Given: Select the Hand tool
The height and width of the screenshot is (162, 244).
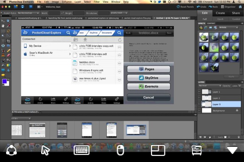Looking at the screenshot, I should click(x=3, y=26).
